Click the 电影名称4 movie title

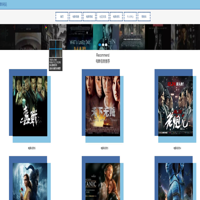(177, 148)
